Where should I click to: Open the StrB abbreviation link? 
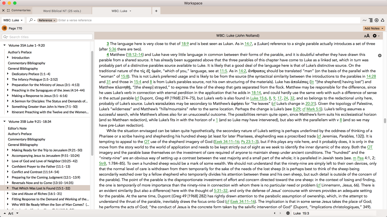[x=103, y=164]
